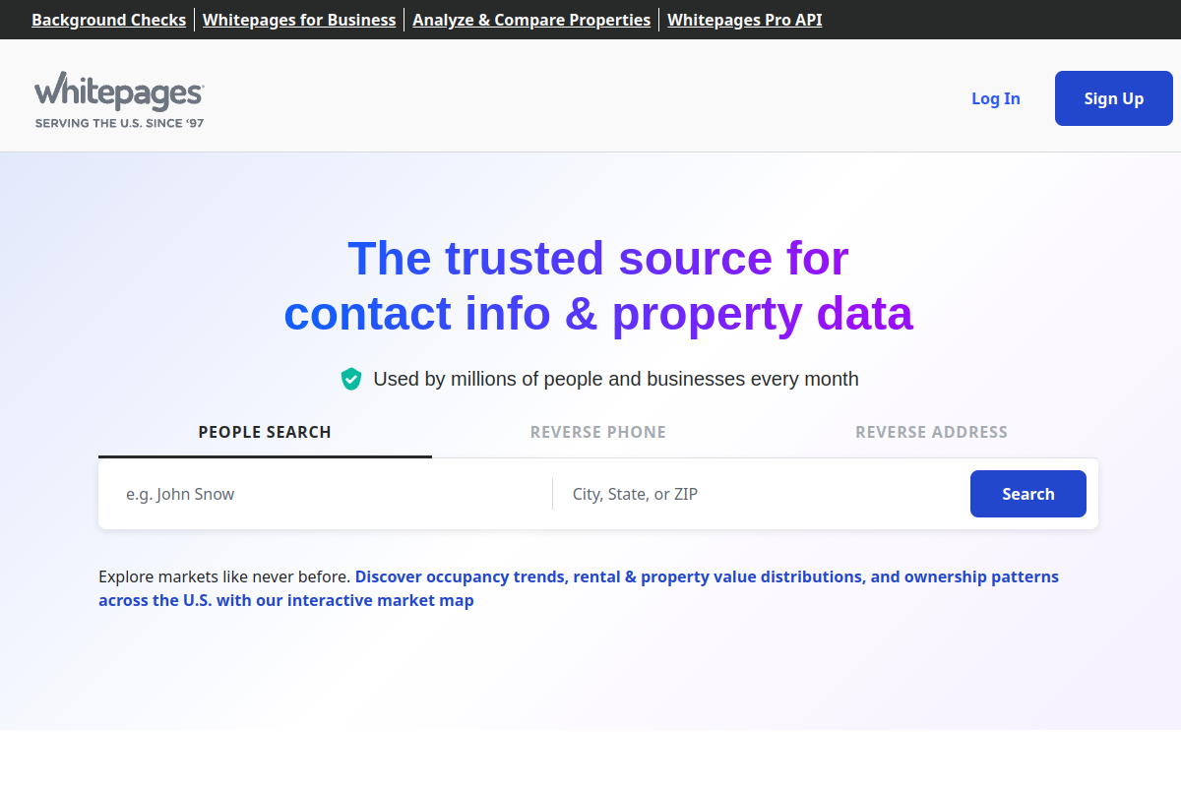Click the Sign Up button

[1114, 98]
